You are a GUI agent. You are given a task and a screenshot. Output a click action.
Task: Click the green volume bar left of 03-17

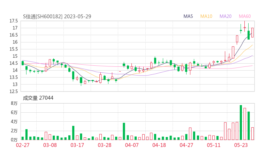tap(73, 133)
